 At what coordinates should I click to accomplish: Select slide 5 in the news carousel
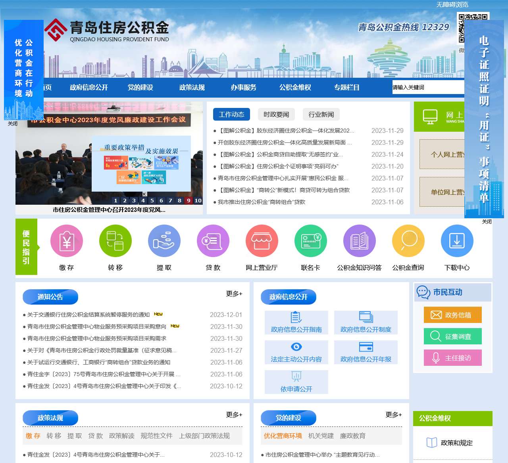click(x=152, y=201)
